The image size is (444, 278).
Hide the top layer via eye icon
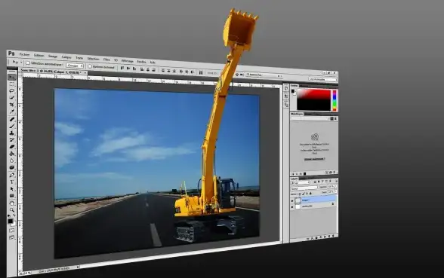(292, 200)
